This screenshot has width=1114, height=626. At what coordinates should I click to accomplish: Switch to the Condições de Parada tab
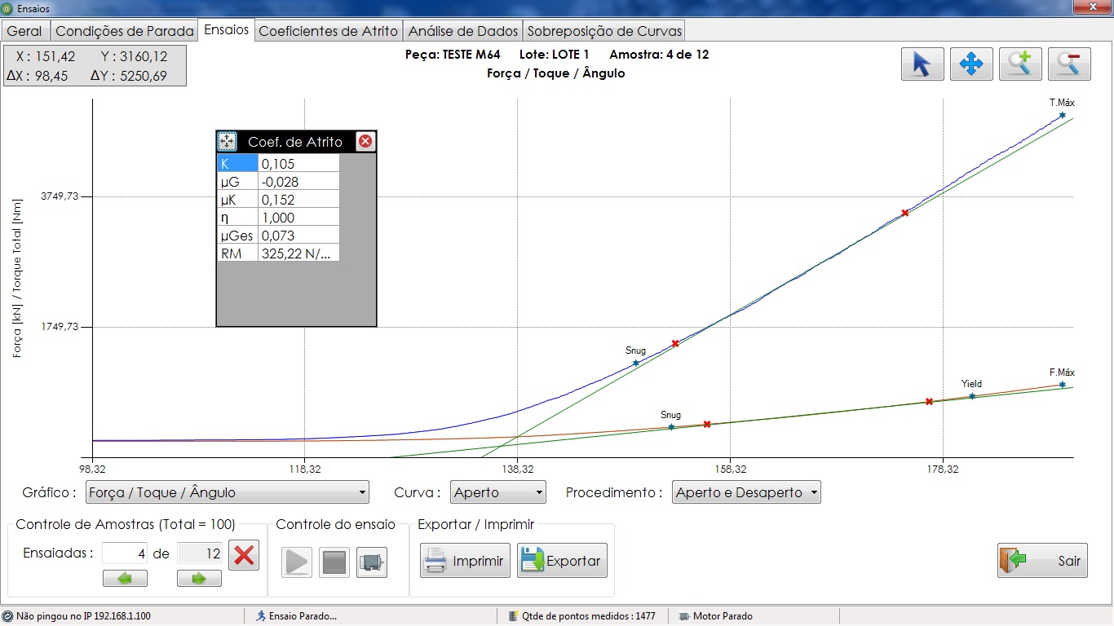(125, 31)
